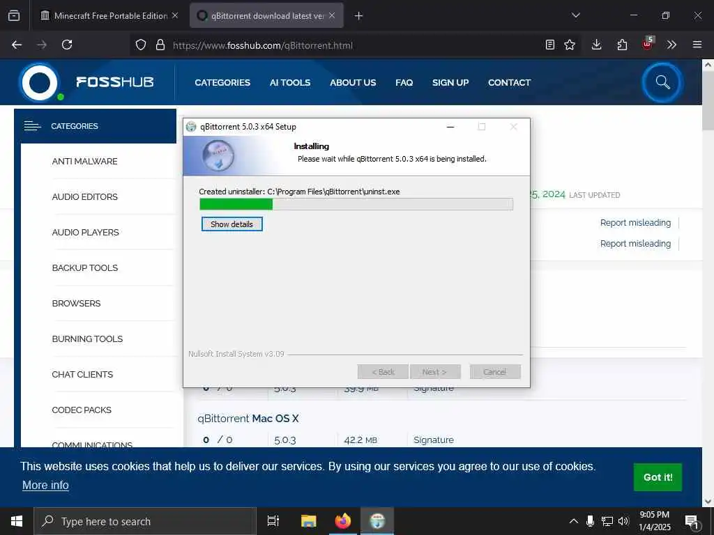Viewport: 714px width, 535px height.
Task: Open taskbar clock showing 9:05 PM
Action: point(654,521)
